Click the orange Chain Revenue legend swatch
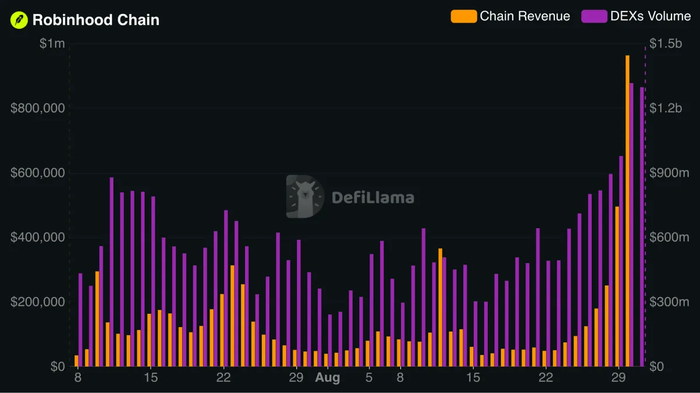 pyautogui.click(x=464, y=16)
